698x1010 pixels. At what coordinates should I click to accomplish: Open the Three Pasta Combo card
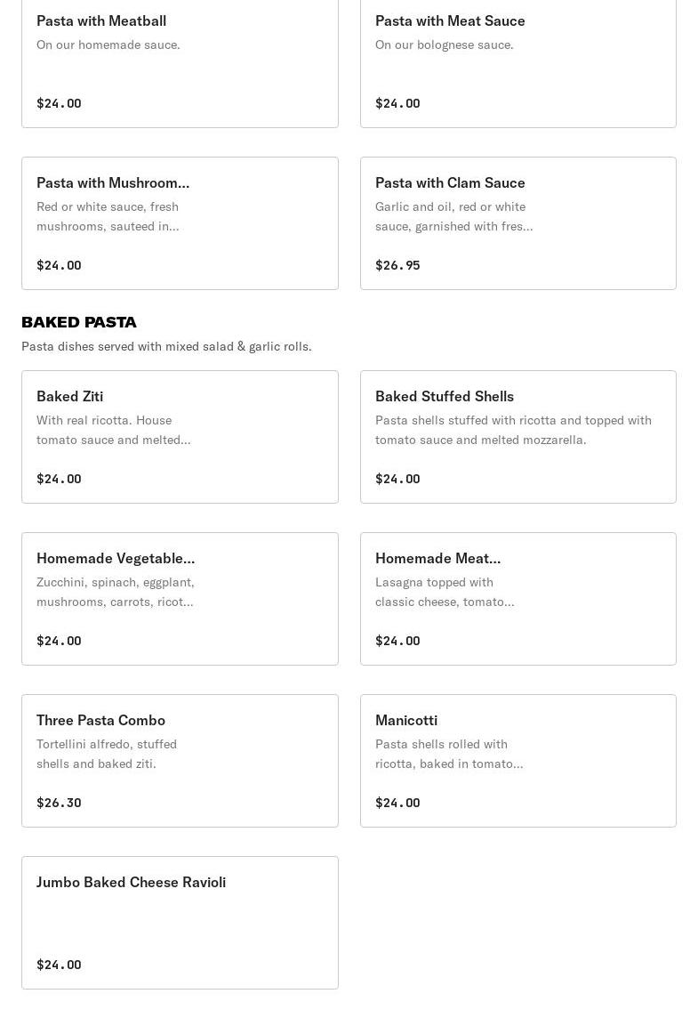180,761
